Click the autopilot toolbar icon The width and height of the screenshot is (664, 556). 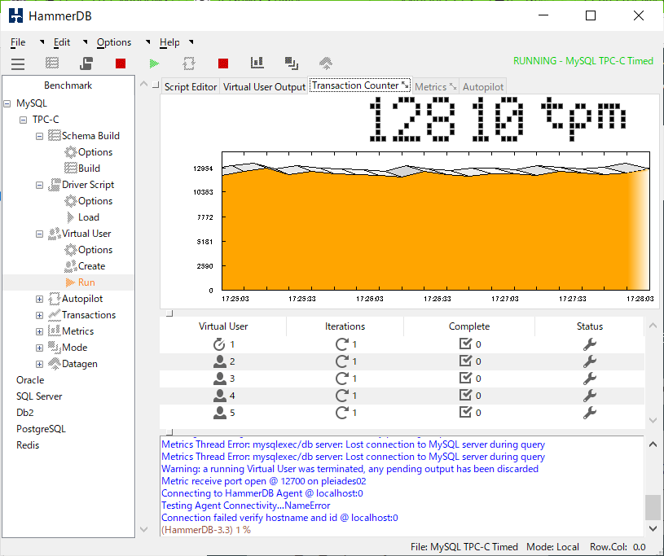click(189, 63)
